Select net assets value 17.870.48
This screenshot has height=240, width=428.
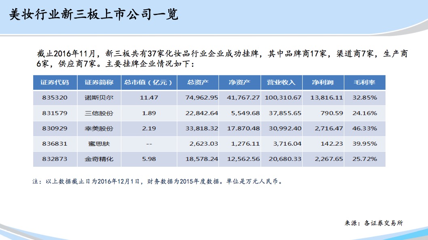pos(244,128)
